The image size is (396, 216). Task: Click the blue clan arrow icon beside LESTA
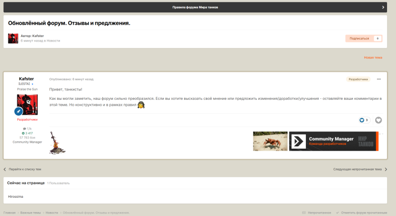tap(33, 84)
